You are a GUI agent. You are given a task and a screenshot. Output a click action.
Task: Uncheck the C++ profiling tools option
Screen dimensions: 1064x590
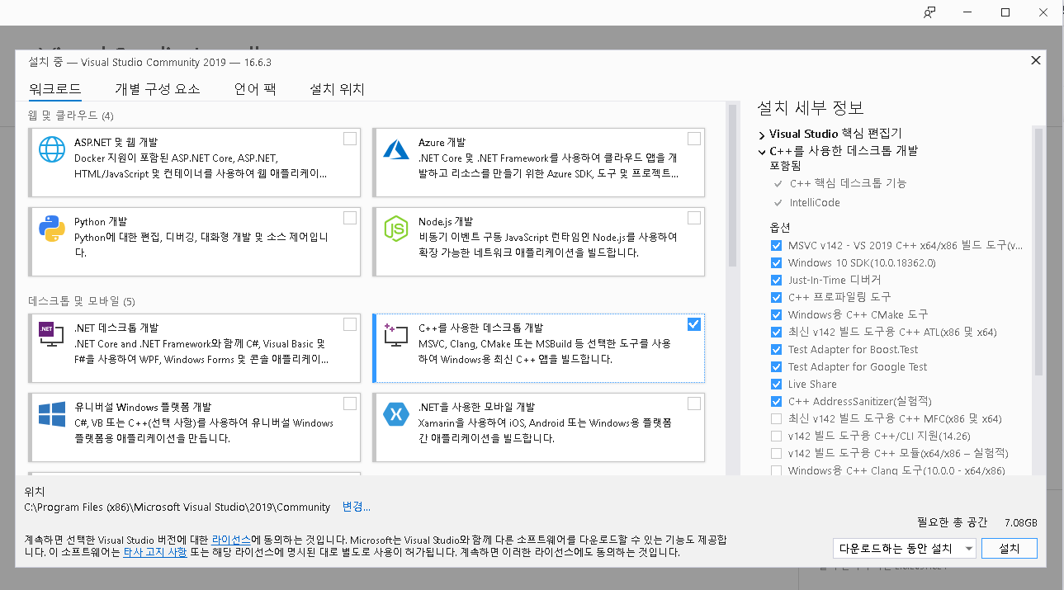tap(776, 298)
